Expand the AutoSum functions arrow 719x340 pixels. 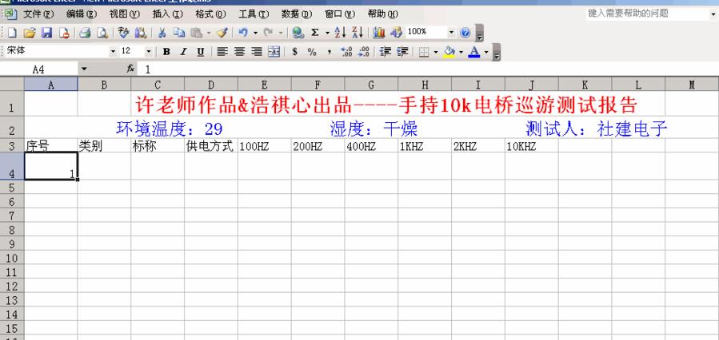(327, 33)
